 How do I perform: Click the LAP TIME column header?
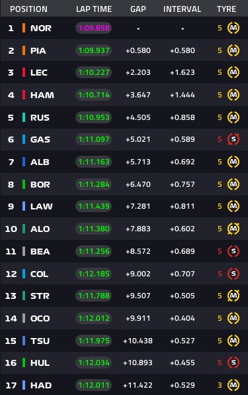94,9
